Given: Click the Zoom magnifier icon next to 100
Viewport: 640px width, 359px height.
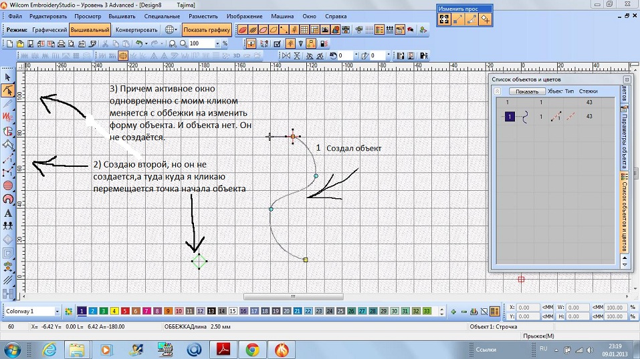Looking at the screenshot, I should coord(184,43).
